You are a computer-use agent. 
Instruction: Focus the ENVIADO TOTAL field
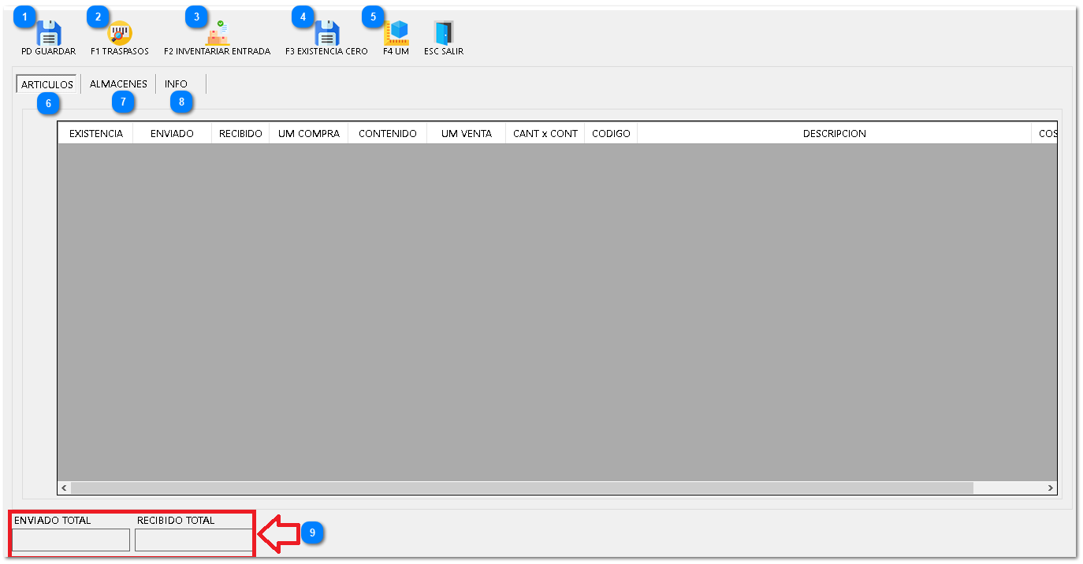(x=71, y=540)
